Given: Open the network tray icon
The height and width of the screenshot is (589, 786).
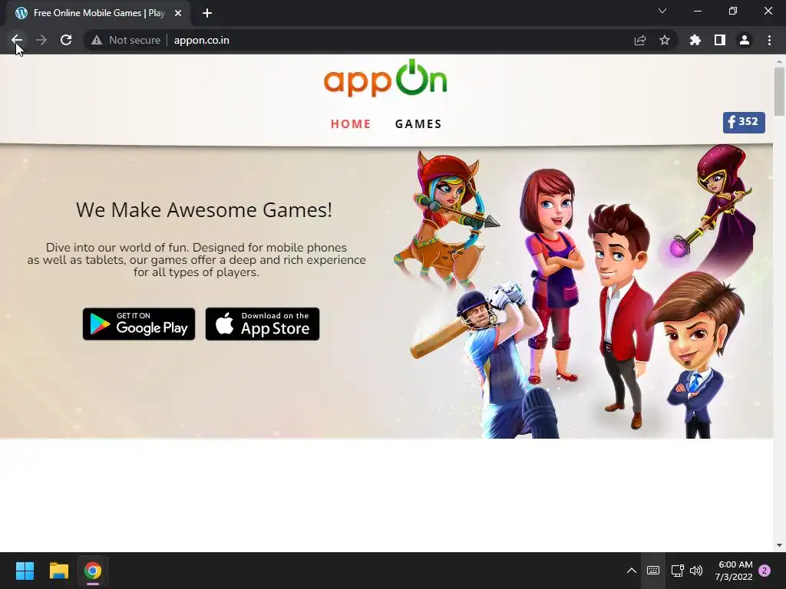Looking at the screenshot, I should (x=677, y=571).
